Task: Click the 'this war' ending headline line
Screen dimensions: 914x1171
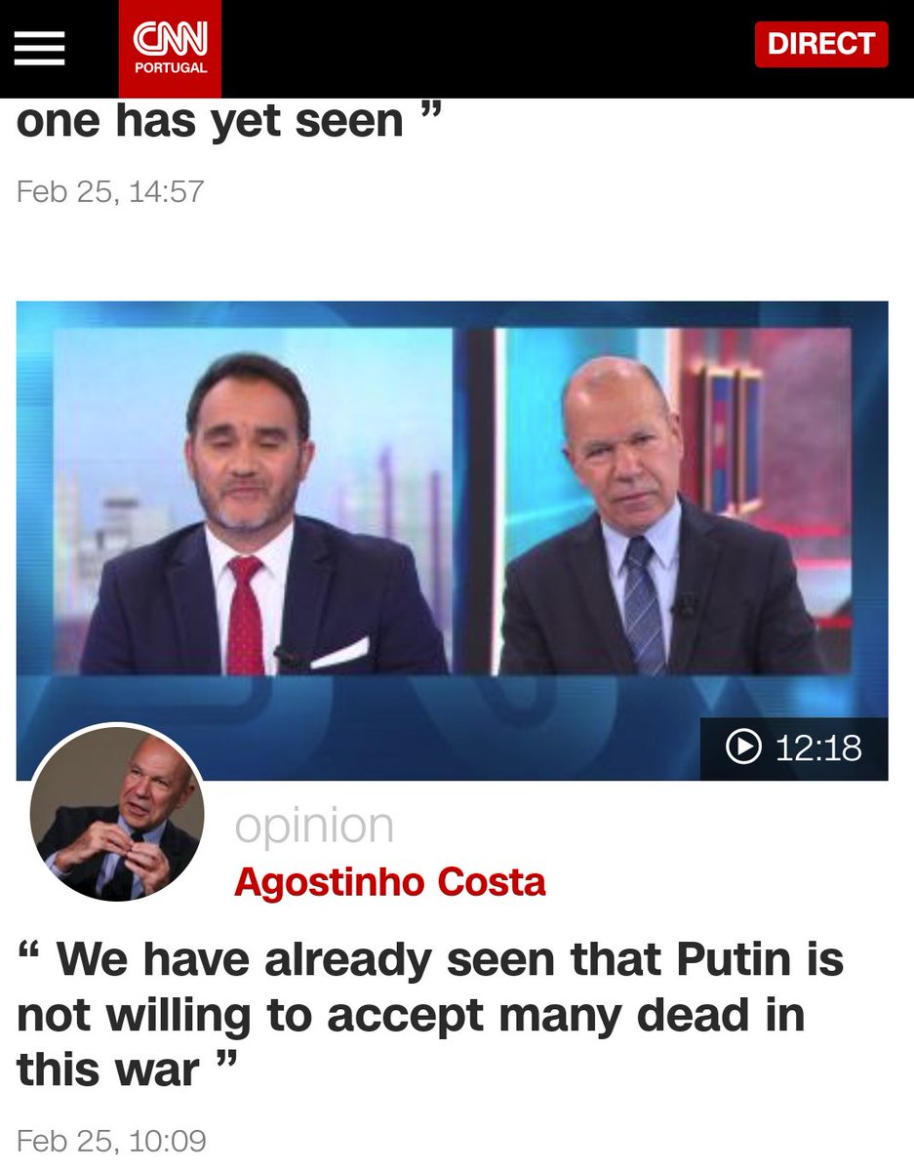Action: coord(127,1070)
